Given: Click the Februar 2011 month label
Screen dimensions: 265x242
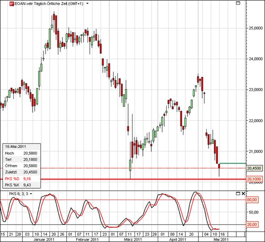Looking at the screenshot, I should coord(87,240).
